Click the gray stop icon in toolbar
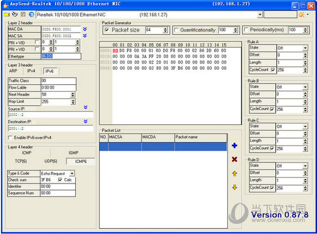This screenshot has width=317, height=234. click(x=23, y=14)
